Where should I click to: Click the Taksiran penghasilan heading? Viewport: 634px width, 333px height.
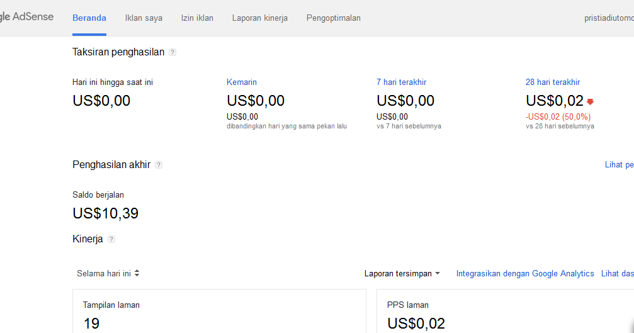pyautogui.click(x=118, y=52)
